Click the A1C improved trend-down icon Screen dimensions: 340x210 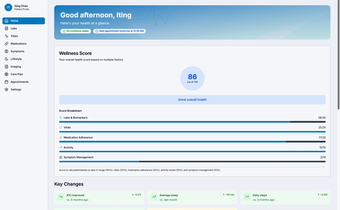[61, 197]
